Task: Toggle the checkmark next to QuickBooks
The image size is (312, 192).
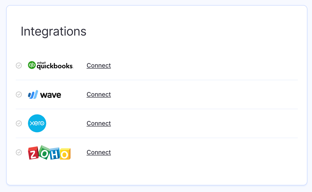Action: pyautogui.click(x=19, y=65)
